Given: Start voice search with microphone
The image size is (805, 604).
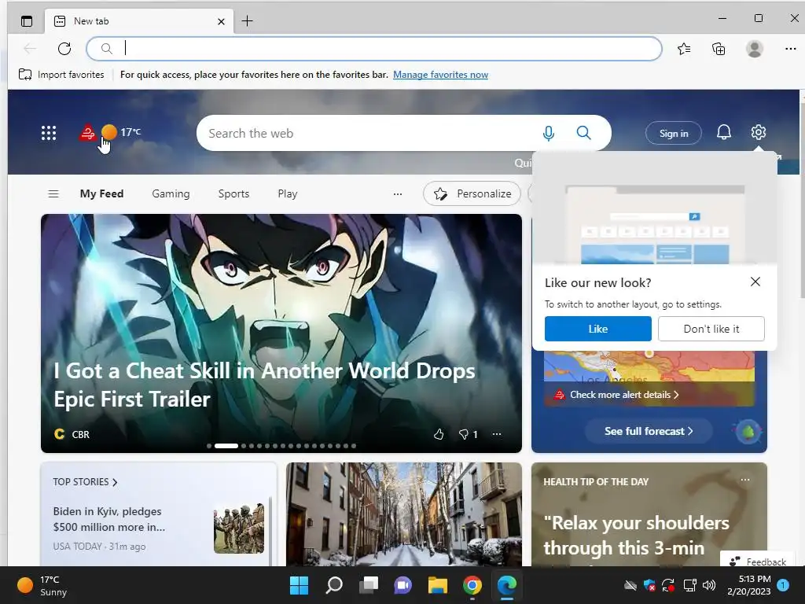Looking at the screenshot, I should (x=548, y=133).
